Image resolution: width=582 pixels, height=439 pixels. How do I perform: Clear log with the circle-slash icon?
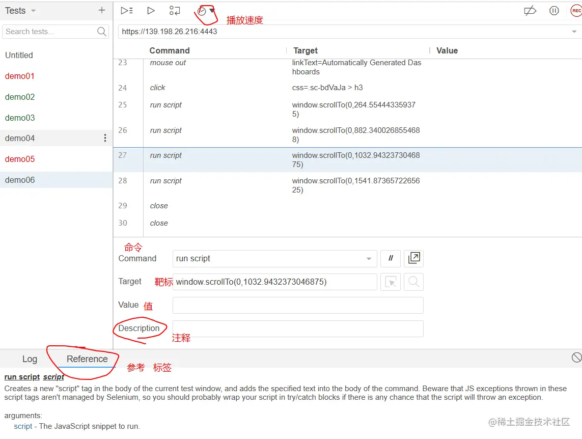coord(576,358)
